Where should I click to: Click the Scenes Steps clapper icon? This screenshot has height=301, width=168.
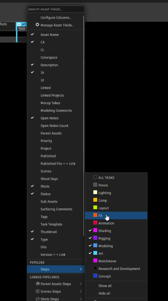(38, 291)
